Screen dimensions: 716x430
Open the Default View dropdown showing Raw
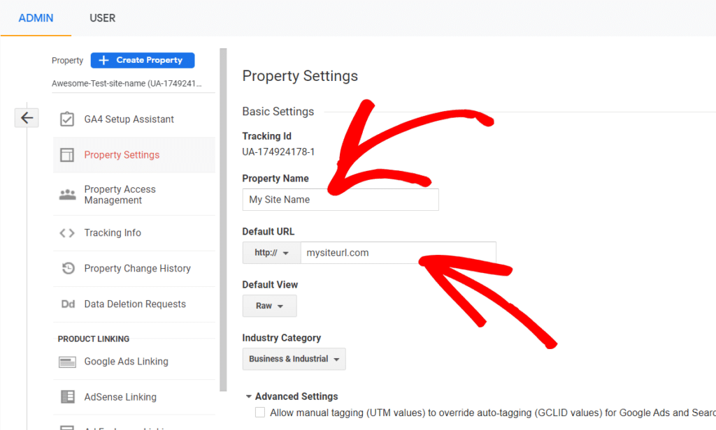[x=269, y=305]
